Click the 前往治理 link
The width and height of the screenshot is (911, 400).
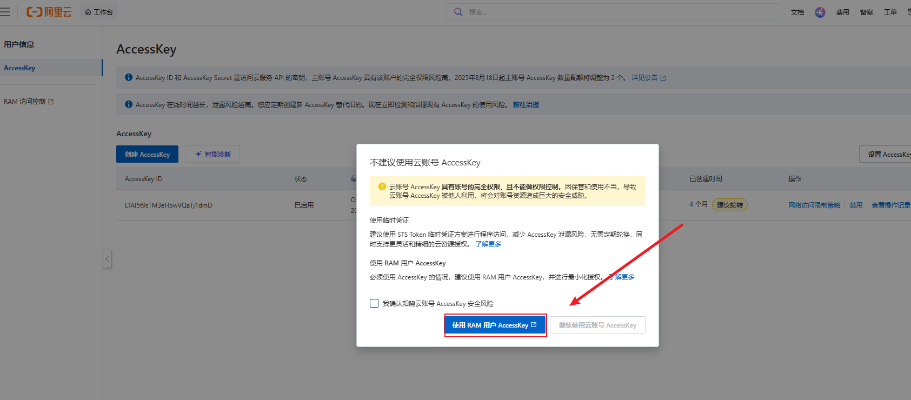(526, 105)
